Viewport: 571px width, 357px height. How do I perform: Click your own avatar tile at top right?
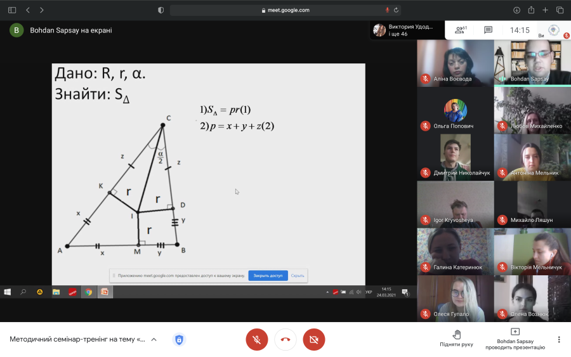coord(554,30)
